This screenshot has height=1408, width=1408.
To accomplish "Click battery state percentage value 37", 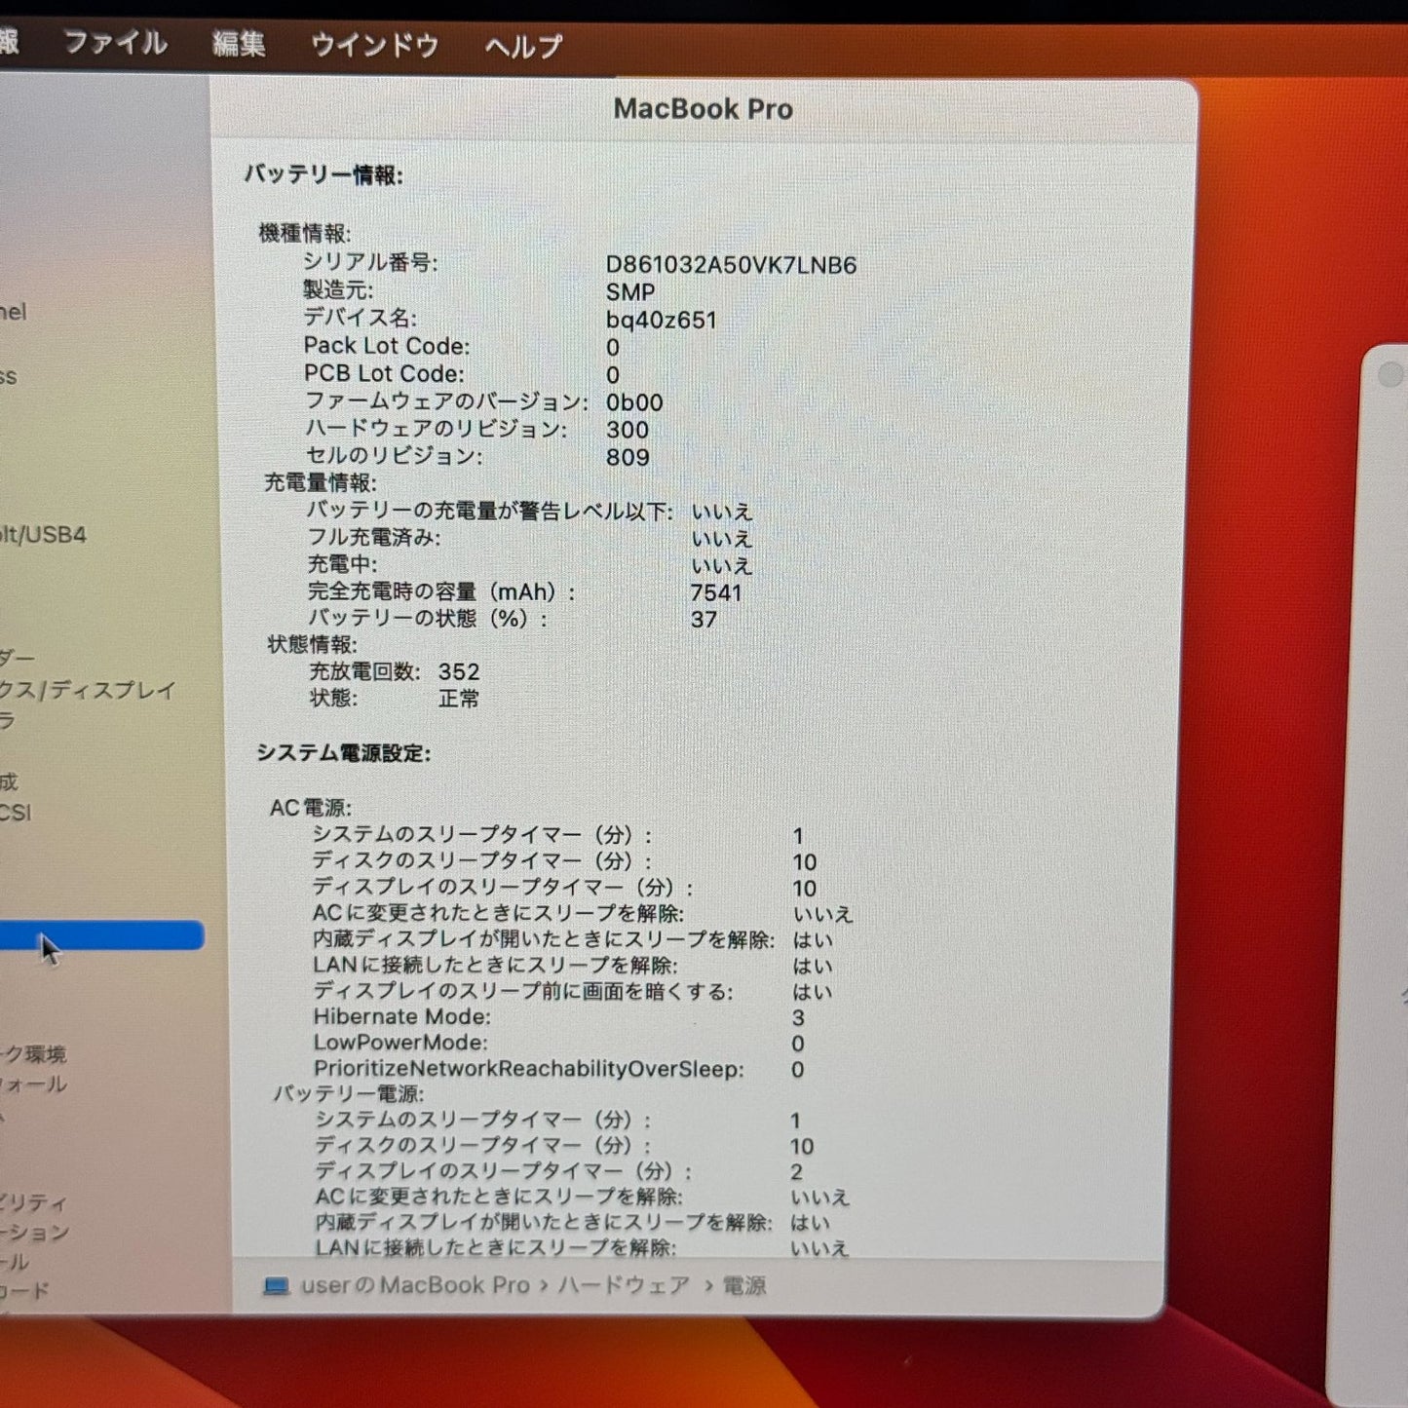I will click(x=704, y=619).
